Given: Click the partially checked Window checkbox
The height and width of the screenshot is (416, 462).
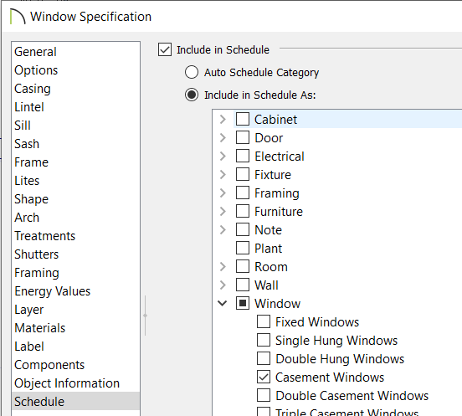Looking at the screenshot, I should tap(243, 303).
